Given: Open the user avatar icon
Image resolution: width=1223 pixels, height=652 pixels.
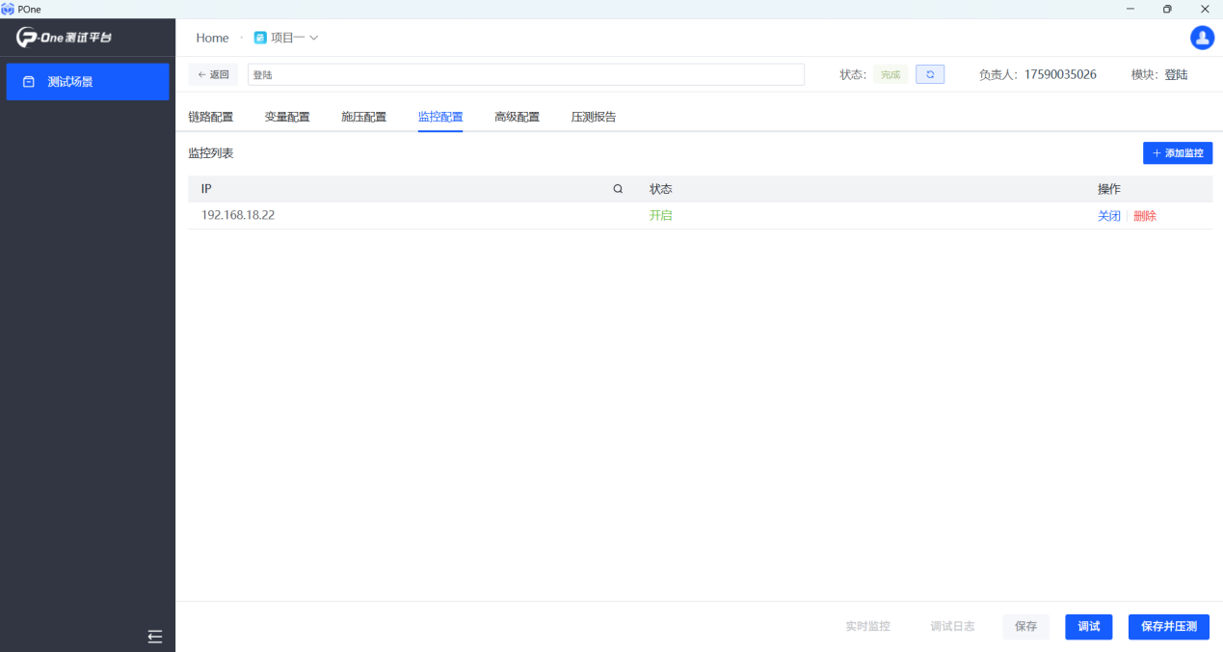Looking at the screenshot, I should coord(1202,38).
